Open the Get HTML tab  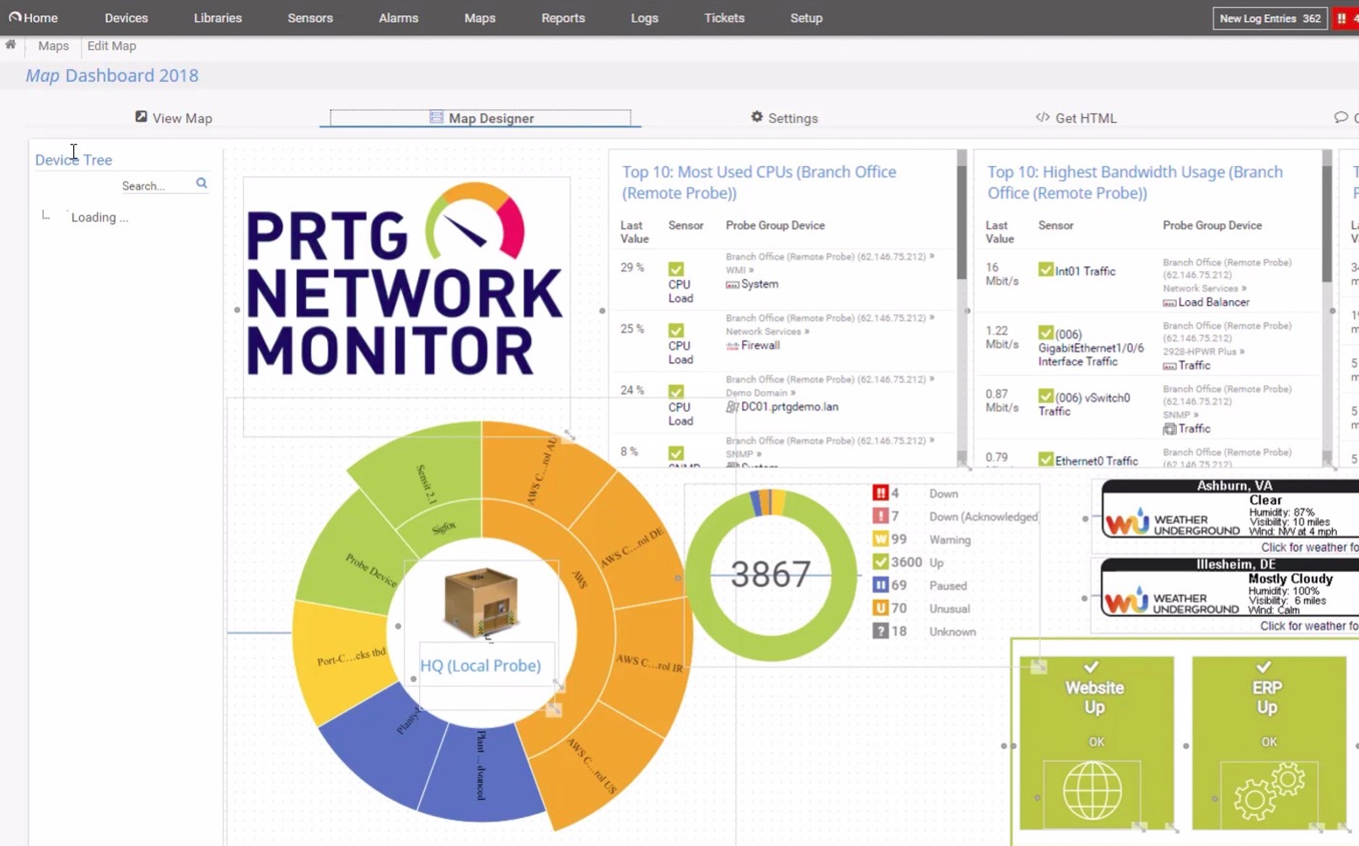pos(1076,118)
